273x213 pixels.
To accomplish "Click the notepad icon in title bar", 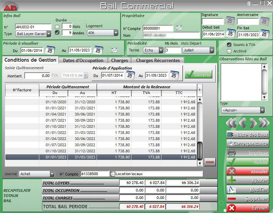I will click(x=249, y=4).
